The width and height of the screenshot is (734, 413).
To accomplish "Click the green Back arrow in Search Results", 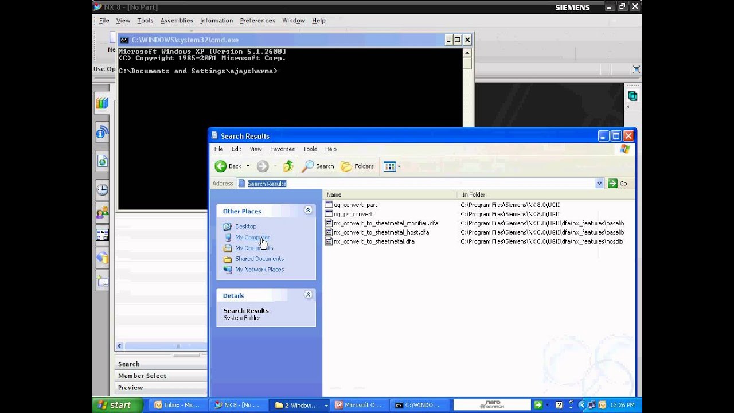I will (221, 166).
